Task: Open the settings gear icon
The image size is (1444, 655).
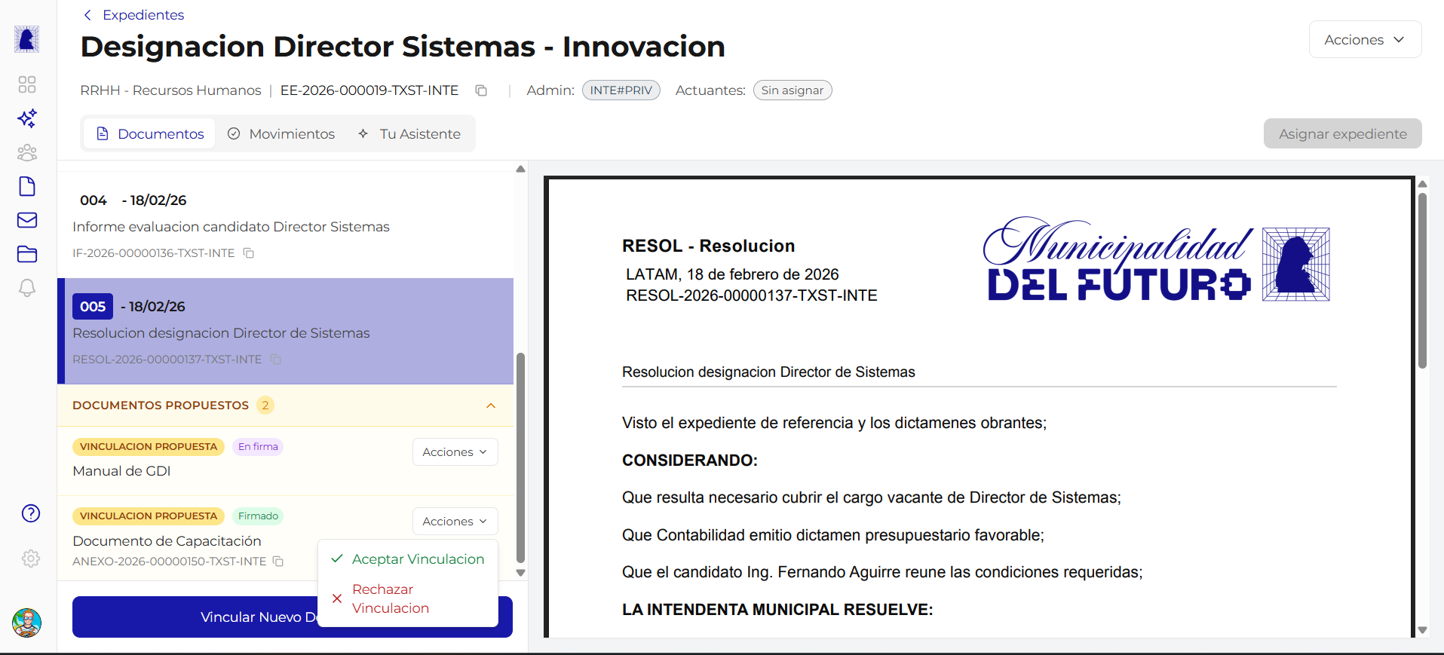Action: coord(31,559)
